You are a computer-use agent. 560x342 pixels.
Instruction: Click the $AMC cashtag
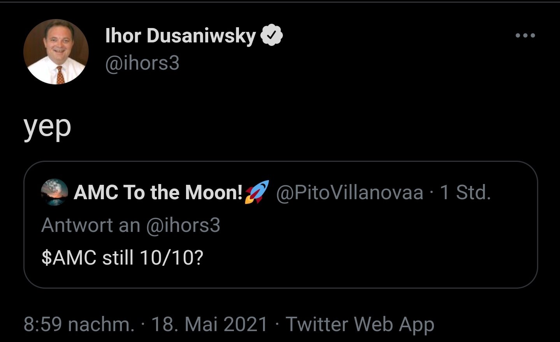tap(68, 258)
